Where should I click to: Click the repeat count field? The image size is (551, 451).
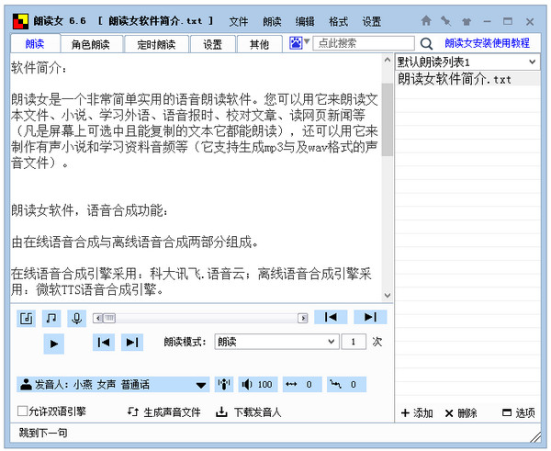[x=354, y=342]
